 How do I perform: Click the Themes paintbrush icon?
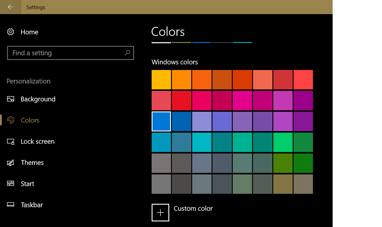tap(11, 163)
